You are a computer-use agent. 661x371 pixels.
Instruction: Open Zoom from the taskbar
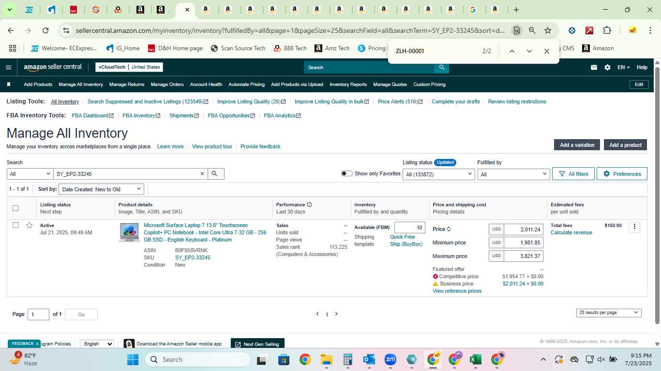391,359
